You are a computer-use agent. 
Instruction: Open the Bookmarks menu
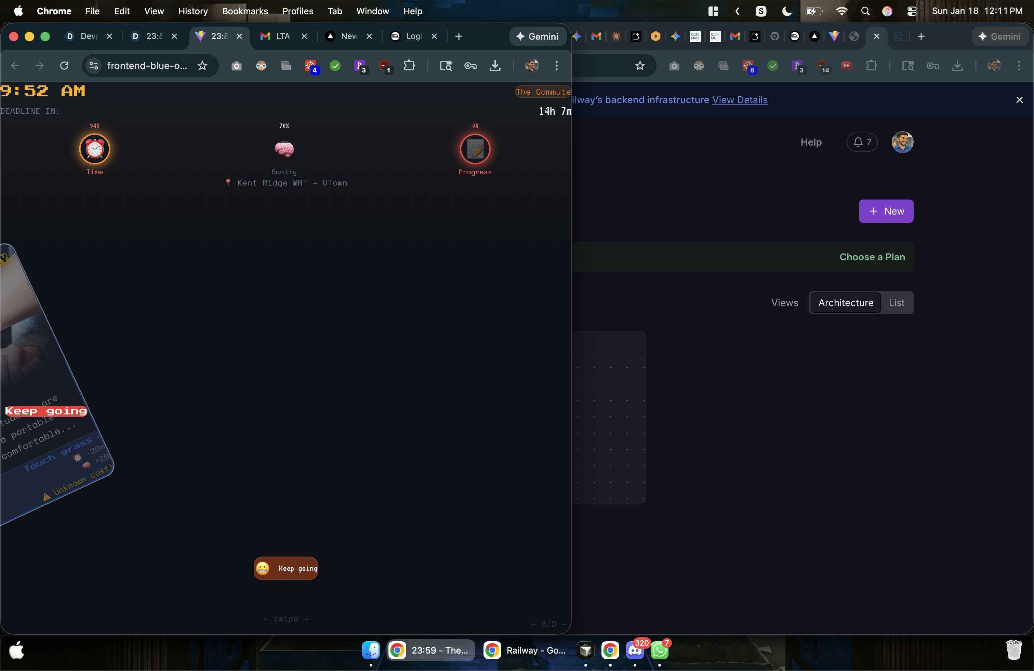(x=244, y=11)
